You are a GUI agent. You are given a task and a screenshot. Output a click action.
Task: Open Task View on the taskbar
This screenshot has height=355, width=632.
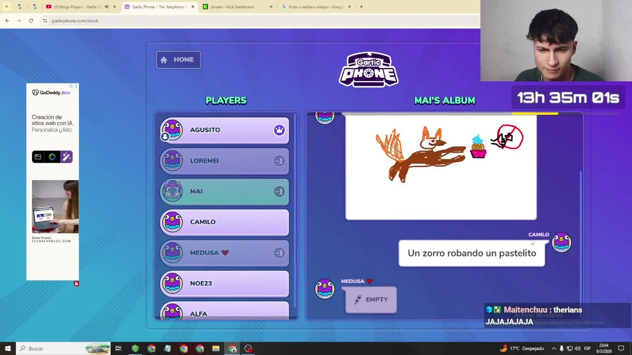pyautogui.click(x=118, y=349)
